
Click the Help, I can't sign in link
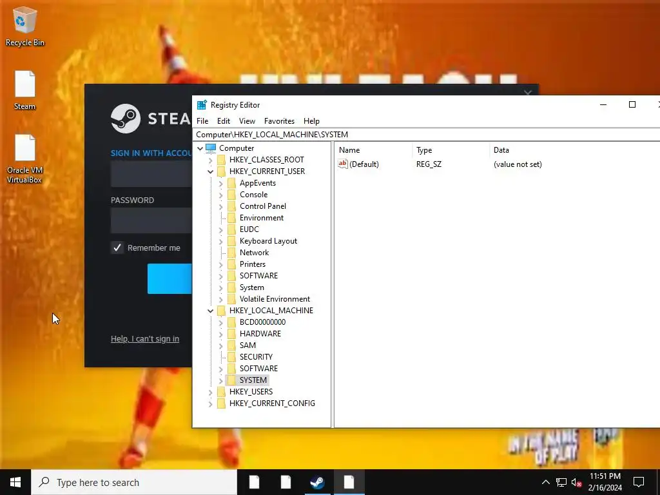click(x=145, y=339)
